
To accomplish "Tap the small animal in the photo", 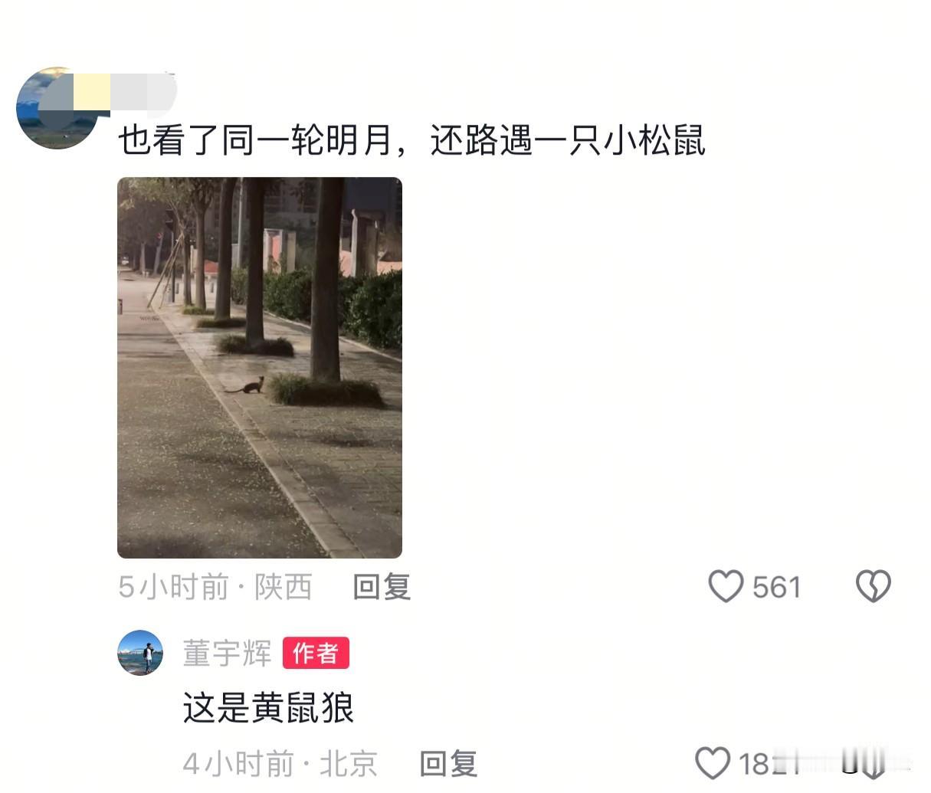I will 245,385.
